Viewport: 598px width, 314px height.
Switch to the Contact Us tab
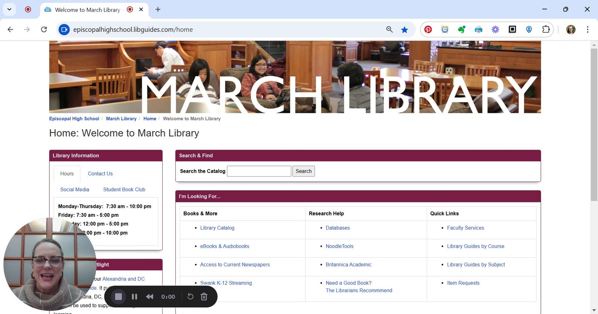click(100, 174)
